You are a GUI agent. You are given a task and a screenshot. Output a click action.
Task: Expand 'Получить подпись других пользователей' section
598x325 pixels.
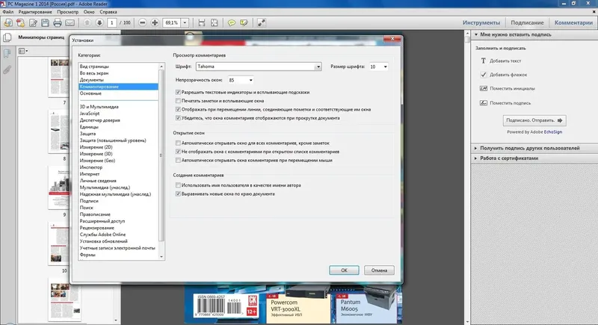click(475, 148)
